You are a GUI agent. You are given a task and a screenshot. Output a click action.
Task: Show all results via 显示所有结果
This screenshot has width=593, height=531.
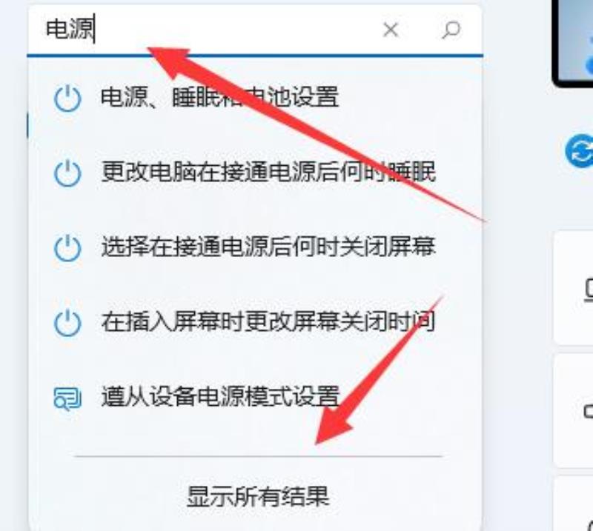click(258, 496)
